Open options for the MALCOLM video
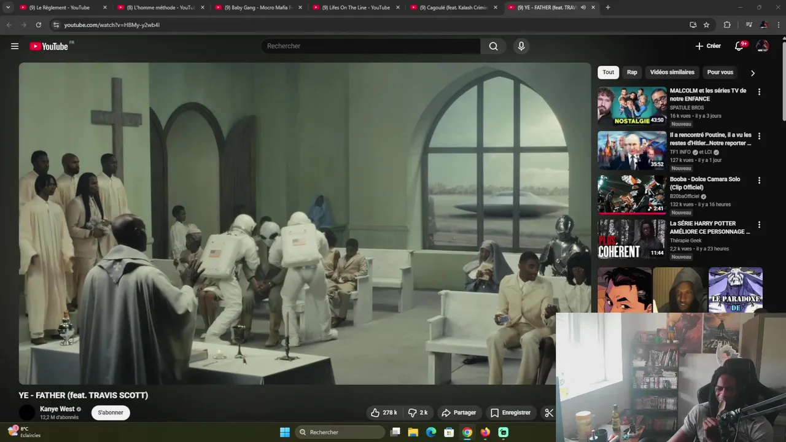This screenshot has width=786, height=442. click(759, 91)
